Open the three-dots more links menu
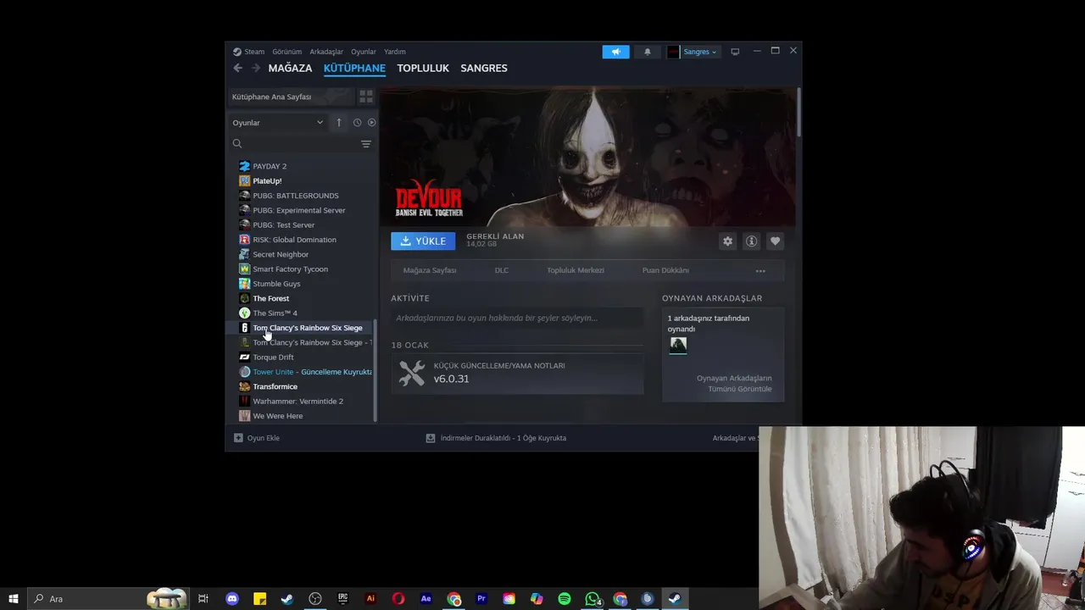Screen dimensions: 1085x610 tap(760, 271)
